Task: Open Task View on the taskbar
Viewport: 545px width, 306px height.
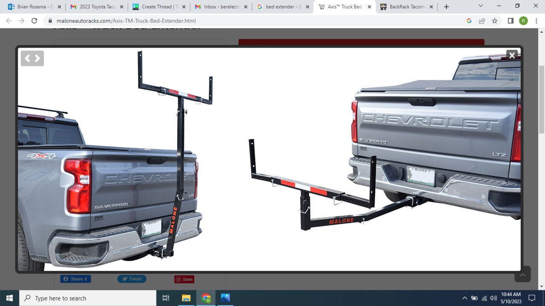Action: [x=166, y=298]
